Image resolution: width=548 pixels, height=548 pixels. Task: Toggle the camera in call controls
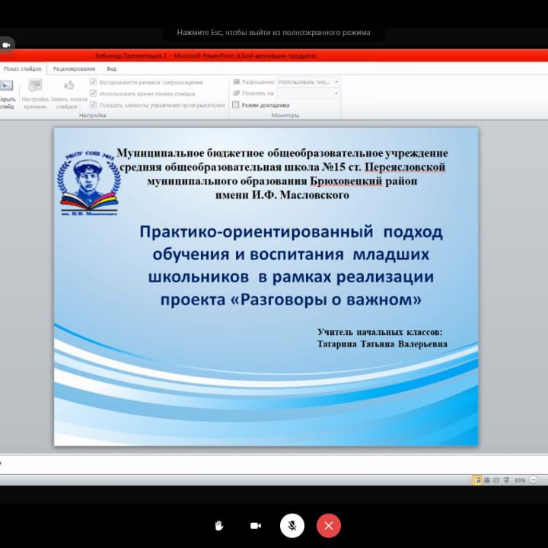[256, 525]
